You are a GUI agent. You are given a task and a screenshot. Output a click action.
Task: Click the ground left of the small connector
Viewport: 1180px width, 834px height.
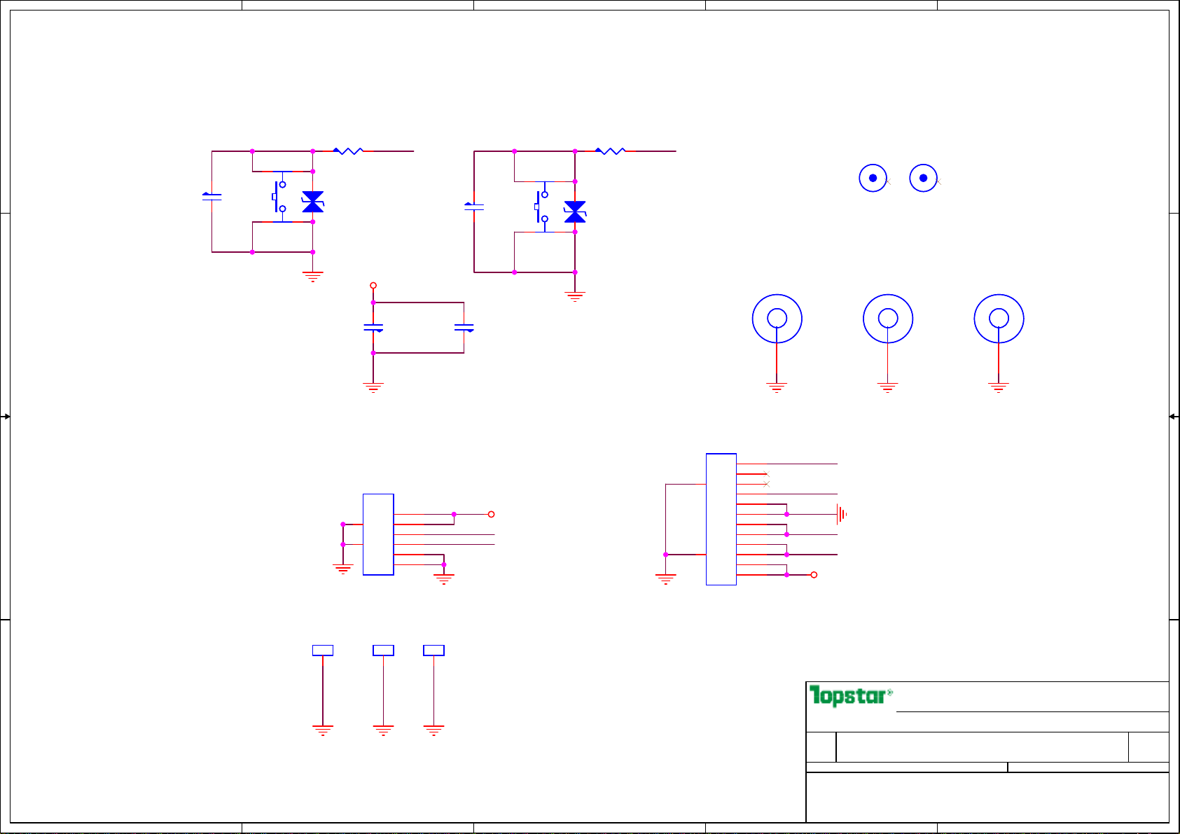343,569
